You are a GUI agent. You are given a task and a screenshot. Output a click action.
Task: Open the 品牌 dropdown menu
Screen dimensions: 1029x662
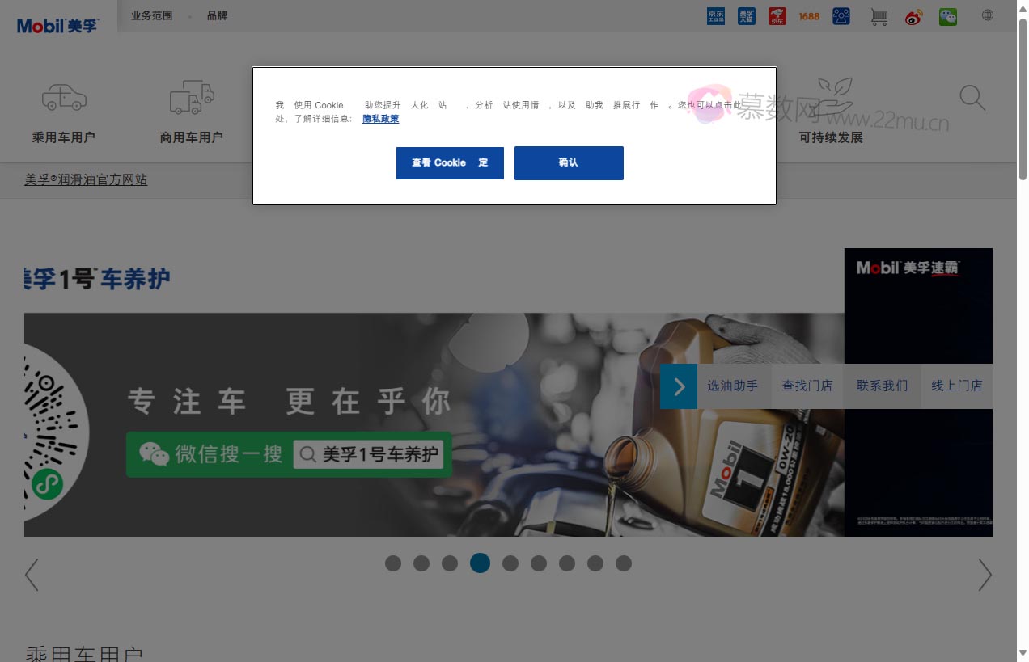pyautogui.click(x=217, y=15)
